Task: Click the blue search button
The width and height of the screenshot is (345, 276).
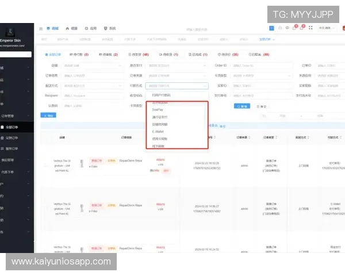Action: (x=242, y=106)
